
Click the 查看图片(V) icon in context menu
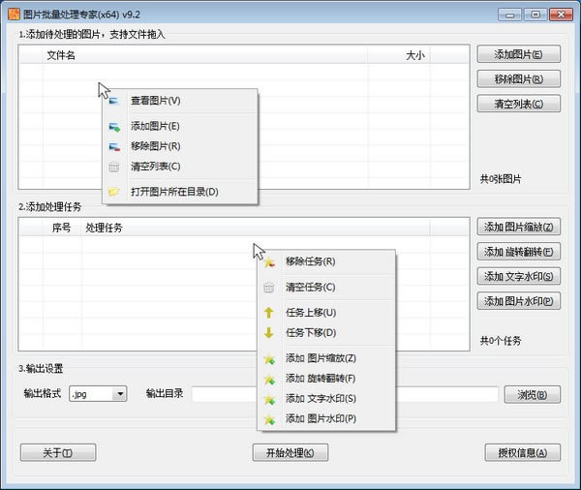(114, 101)
